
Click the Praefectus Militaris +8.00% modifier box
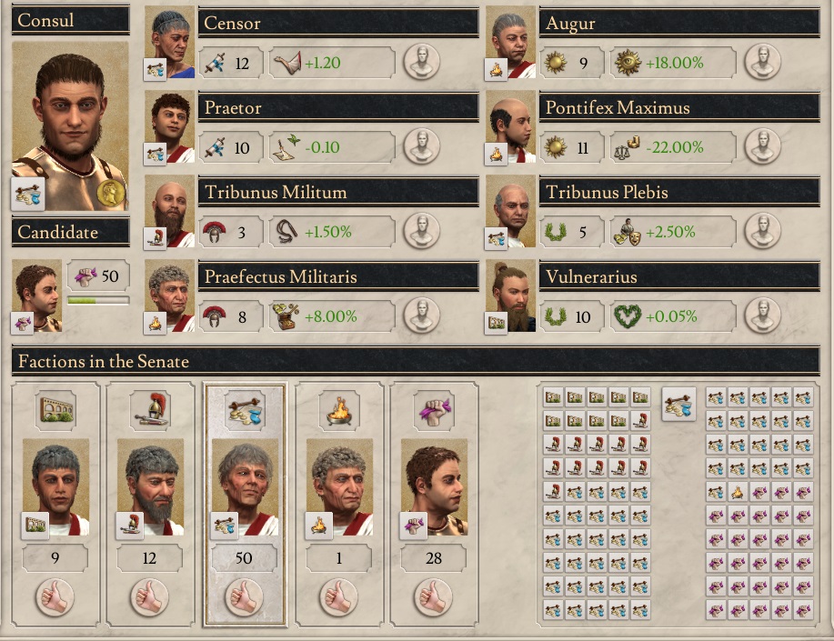[x=332, y=316]
